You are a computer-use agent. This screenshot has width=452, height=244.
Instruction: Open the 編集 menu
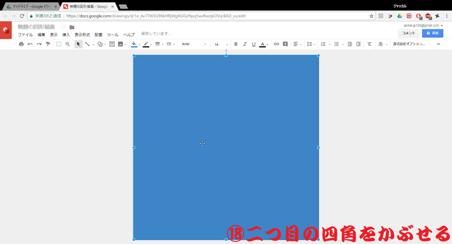pos(41,35)
